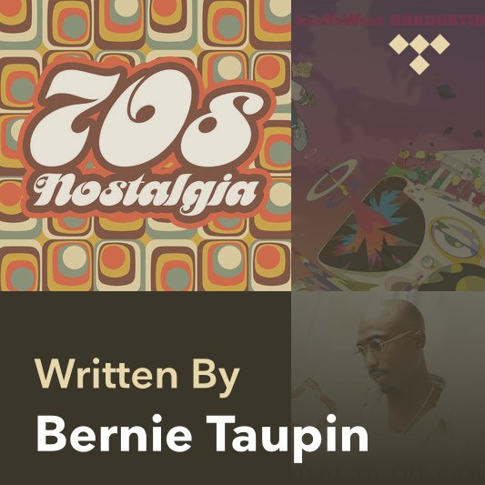
Task: Open the 70s Nostalgia cover artwork
Action: point(146,146)
